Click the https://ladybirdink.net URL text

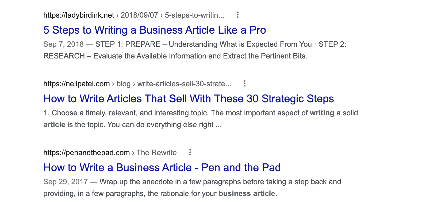click(x=79, y=15)
